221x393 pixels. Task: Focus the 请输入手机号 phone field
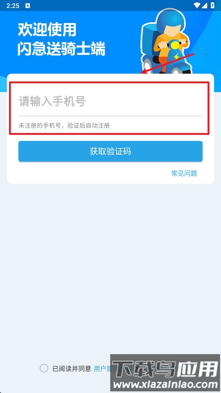point(110,101)
